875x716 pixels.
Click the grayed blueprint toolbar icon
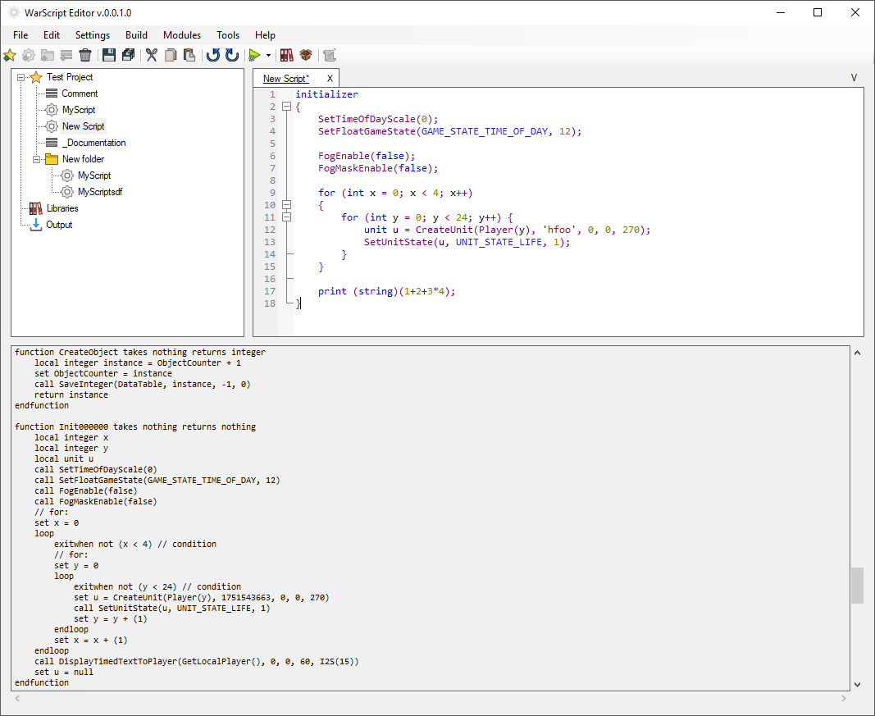click(330, 55)
